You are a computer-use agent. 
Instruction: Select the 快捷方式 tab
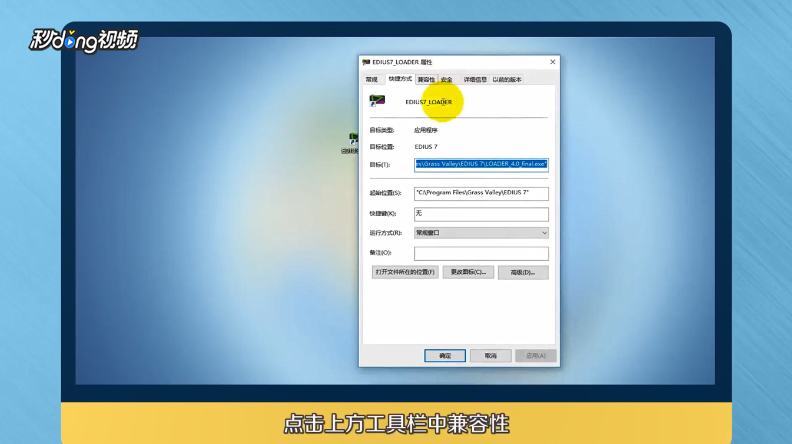tap(400, 79)
